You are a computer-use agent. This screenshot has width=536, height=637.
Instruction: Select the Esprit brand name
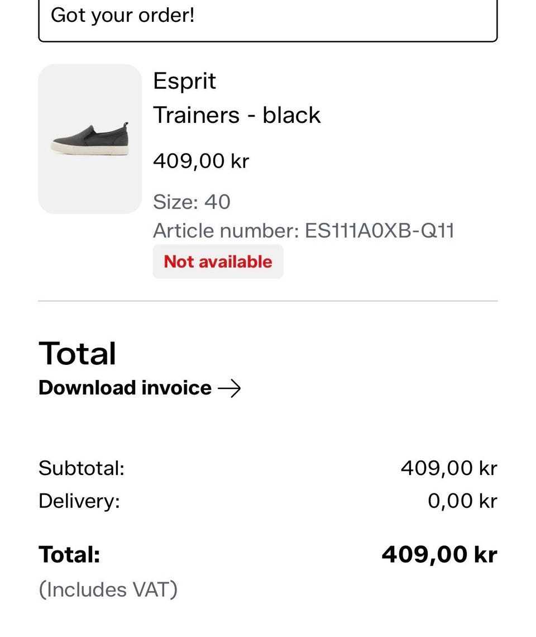click(184, 81)
